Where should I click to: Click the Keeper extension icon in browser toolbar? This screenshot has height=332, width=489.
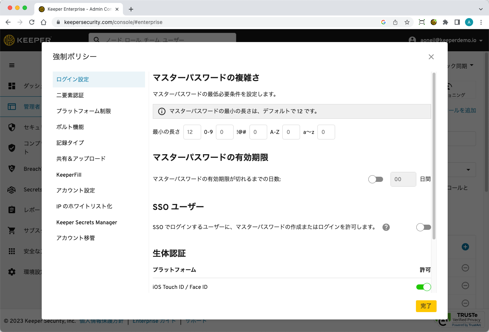coord(434,22)
